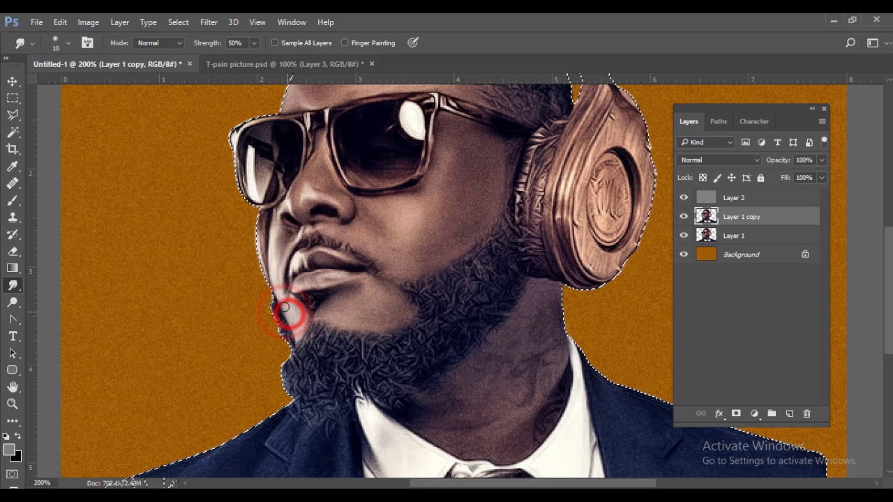Select the Horizontal Type tool
893x502 pixels.
click(13, 336)
